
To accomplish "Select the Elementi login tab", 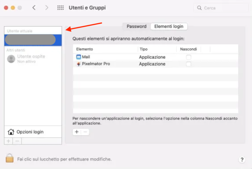I will 169,26.
